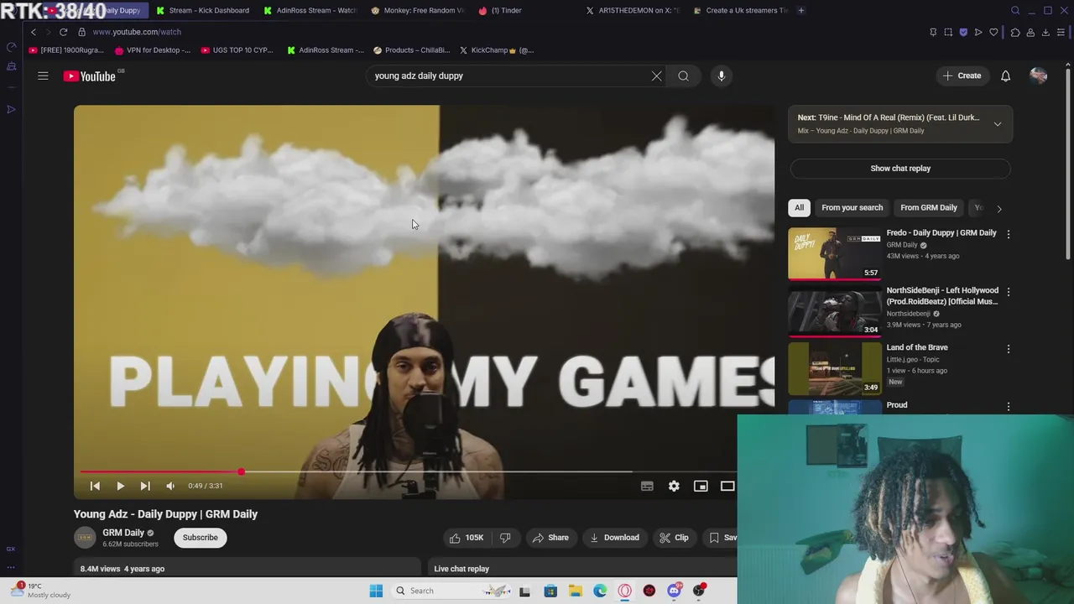Skip to the previous video
Viewport: 1074px width, 604px height.
point(95,486)
